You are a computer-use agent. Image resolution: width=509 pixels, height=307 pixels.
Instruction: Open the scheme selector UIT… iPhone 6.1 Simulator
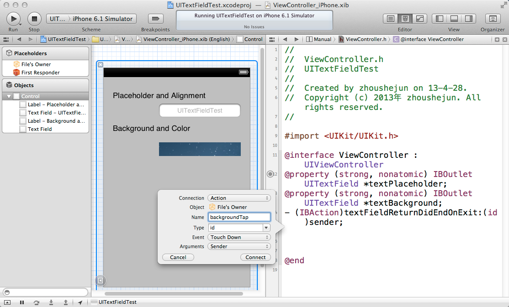click(x=91, y=19)
